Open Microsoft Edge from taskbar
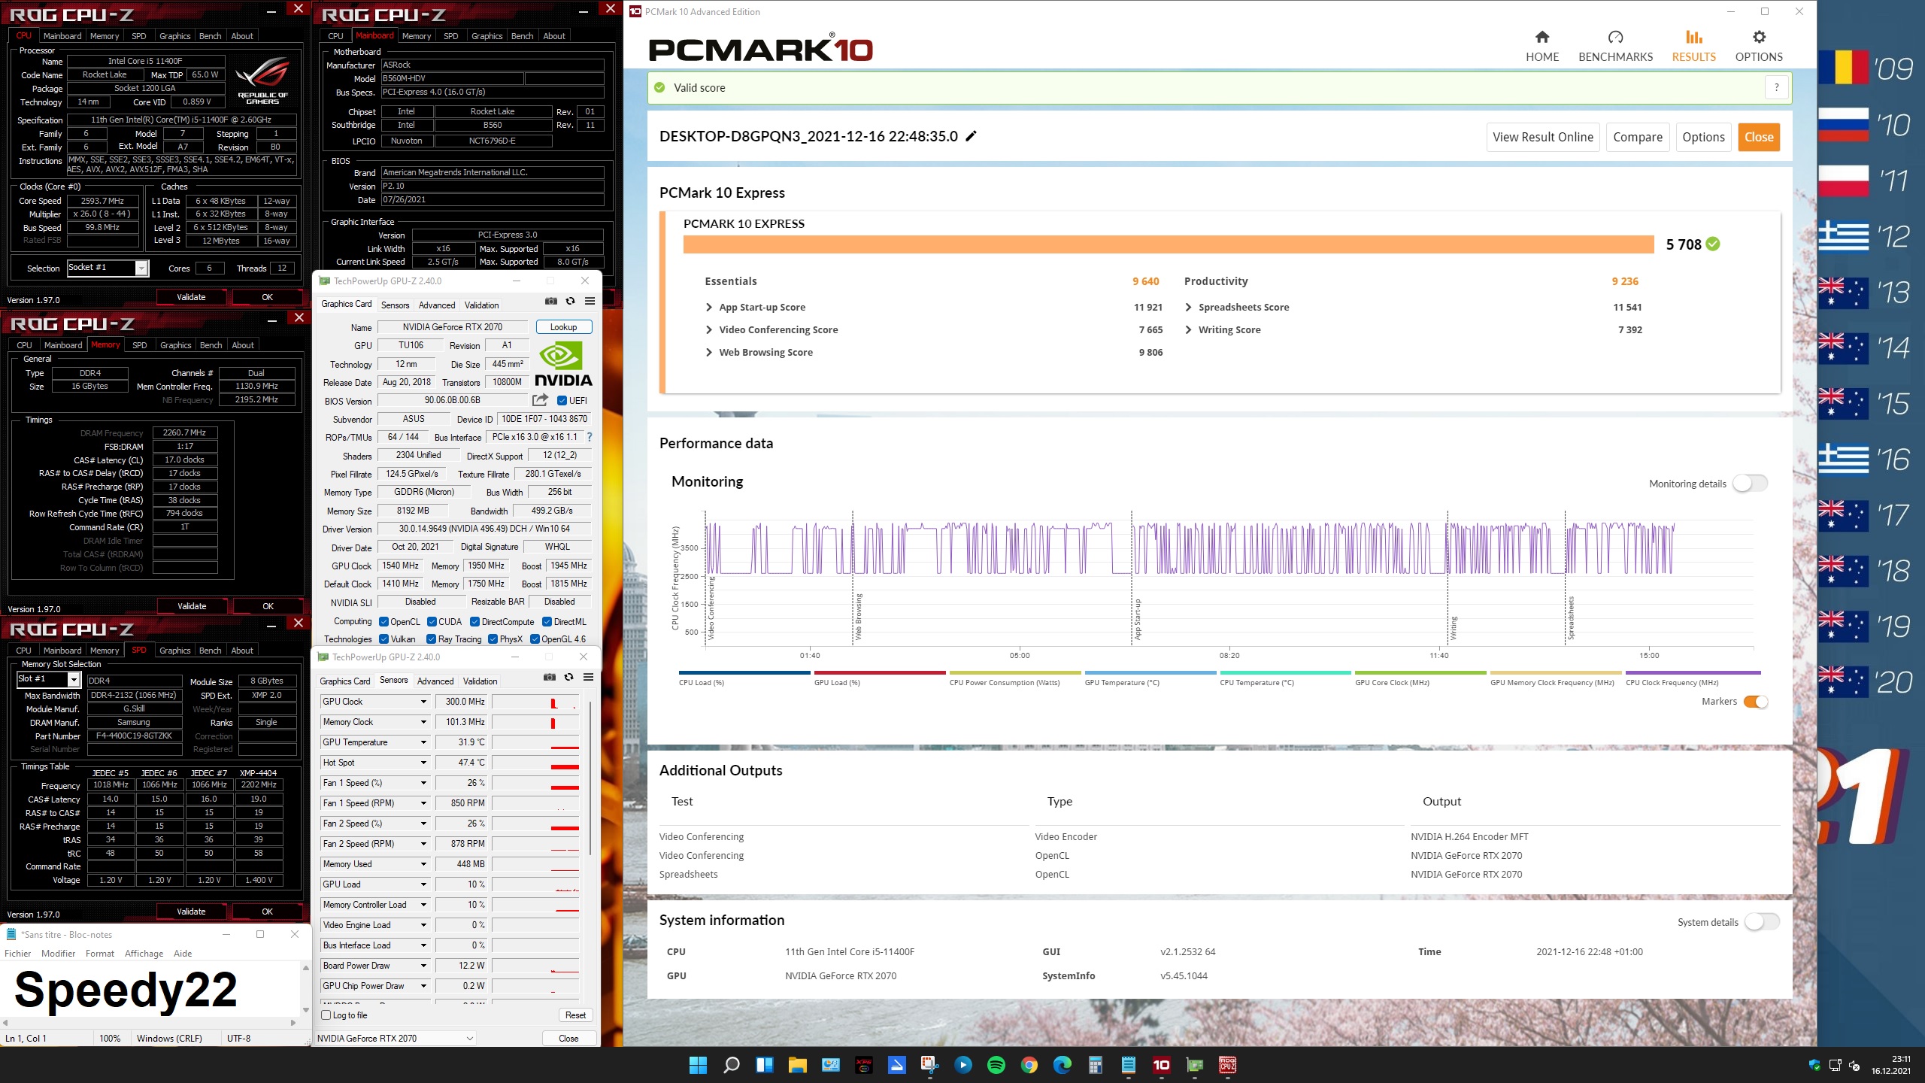The image size is (1925, 1083). (x=1063, y=1065)
